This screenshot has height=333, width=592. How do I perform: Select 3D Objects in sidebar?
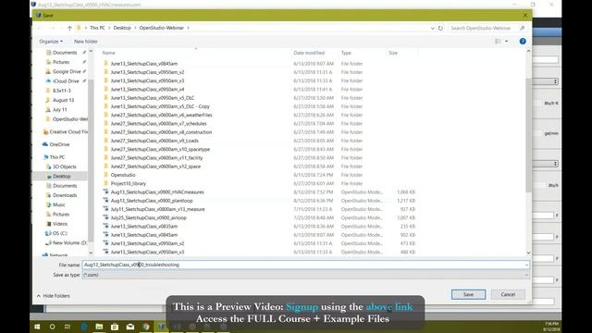pyautogui.click(x=64, y=166)
